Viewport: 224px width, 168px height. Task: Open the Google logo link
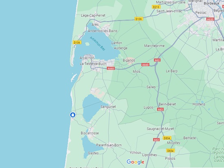(x=135, y=162)
